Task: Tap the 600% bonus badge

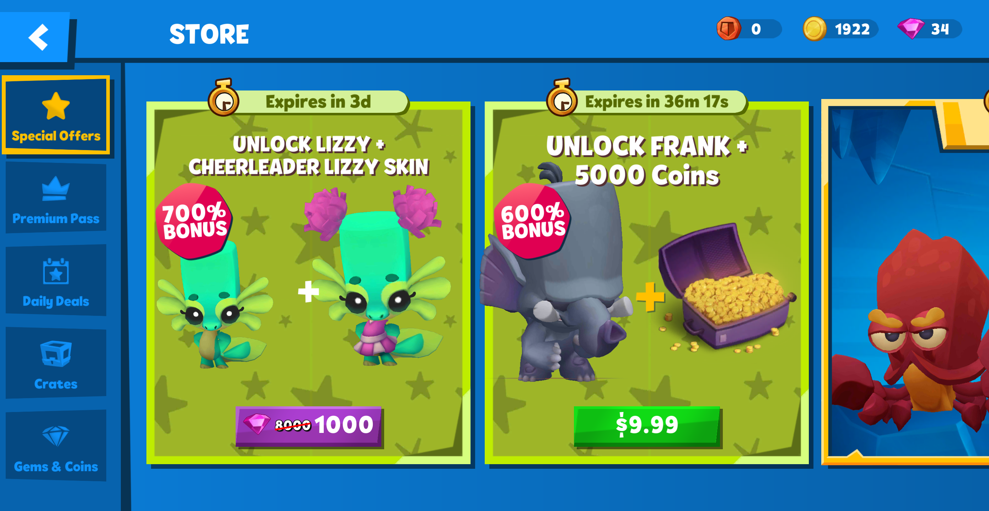Action: tap(532, 221)
